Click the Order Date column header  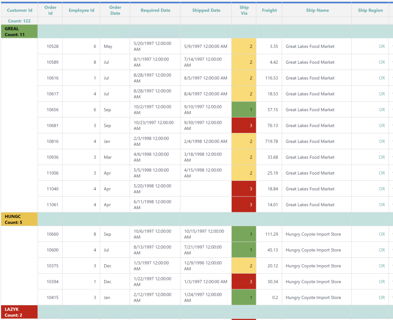(x=115, y=10)
